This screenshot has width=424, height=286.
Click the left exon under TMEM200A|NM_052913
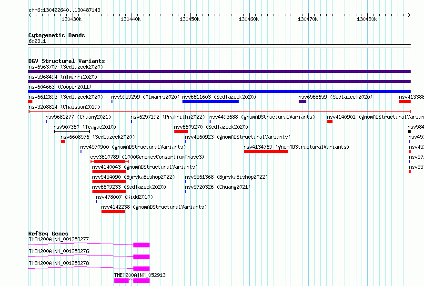(121, 281)
